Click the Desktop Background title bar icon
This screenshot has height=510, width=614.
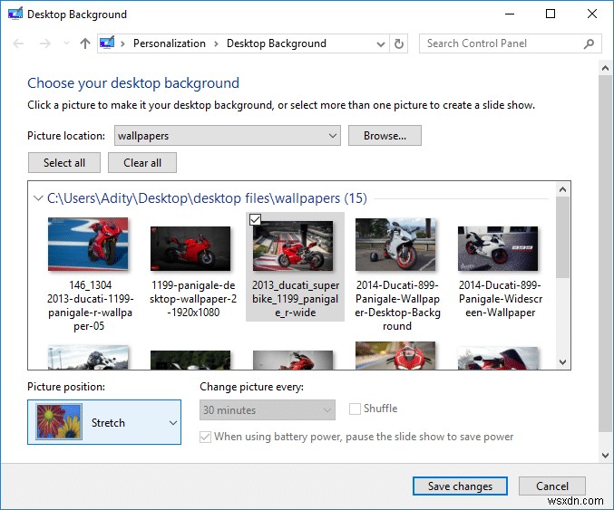(x=15, y=14)
